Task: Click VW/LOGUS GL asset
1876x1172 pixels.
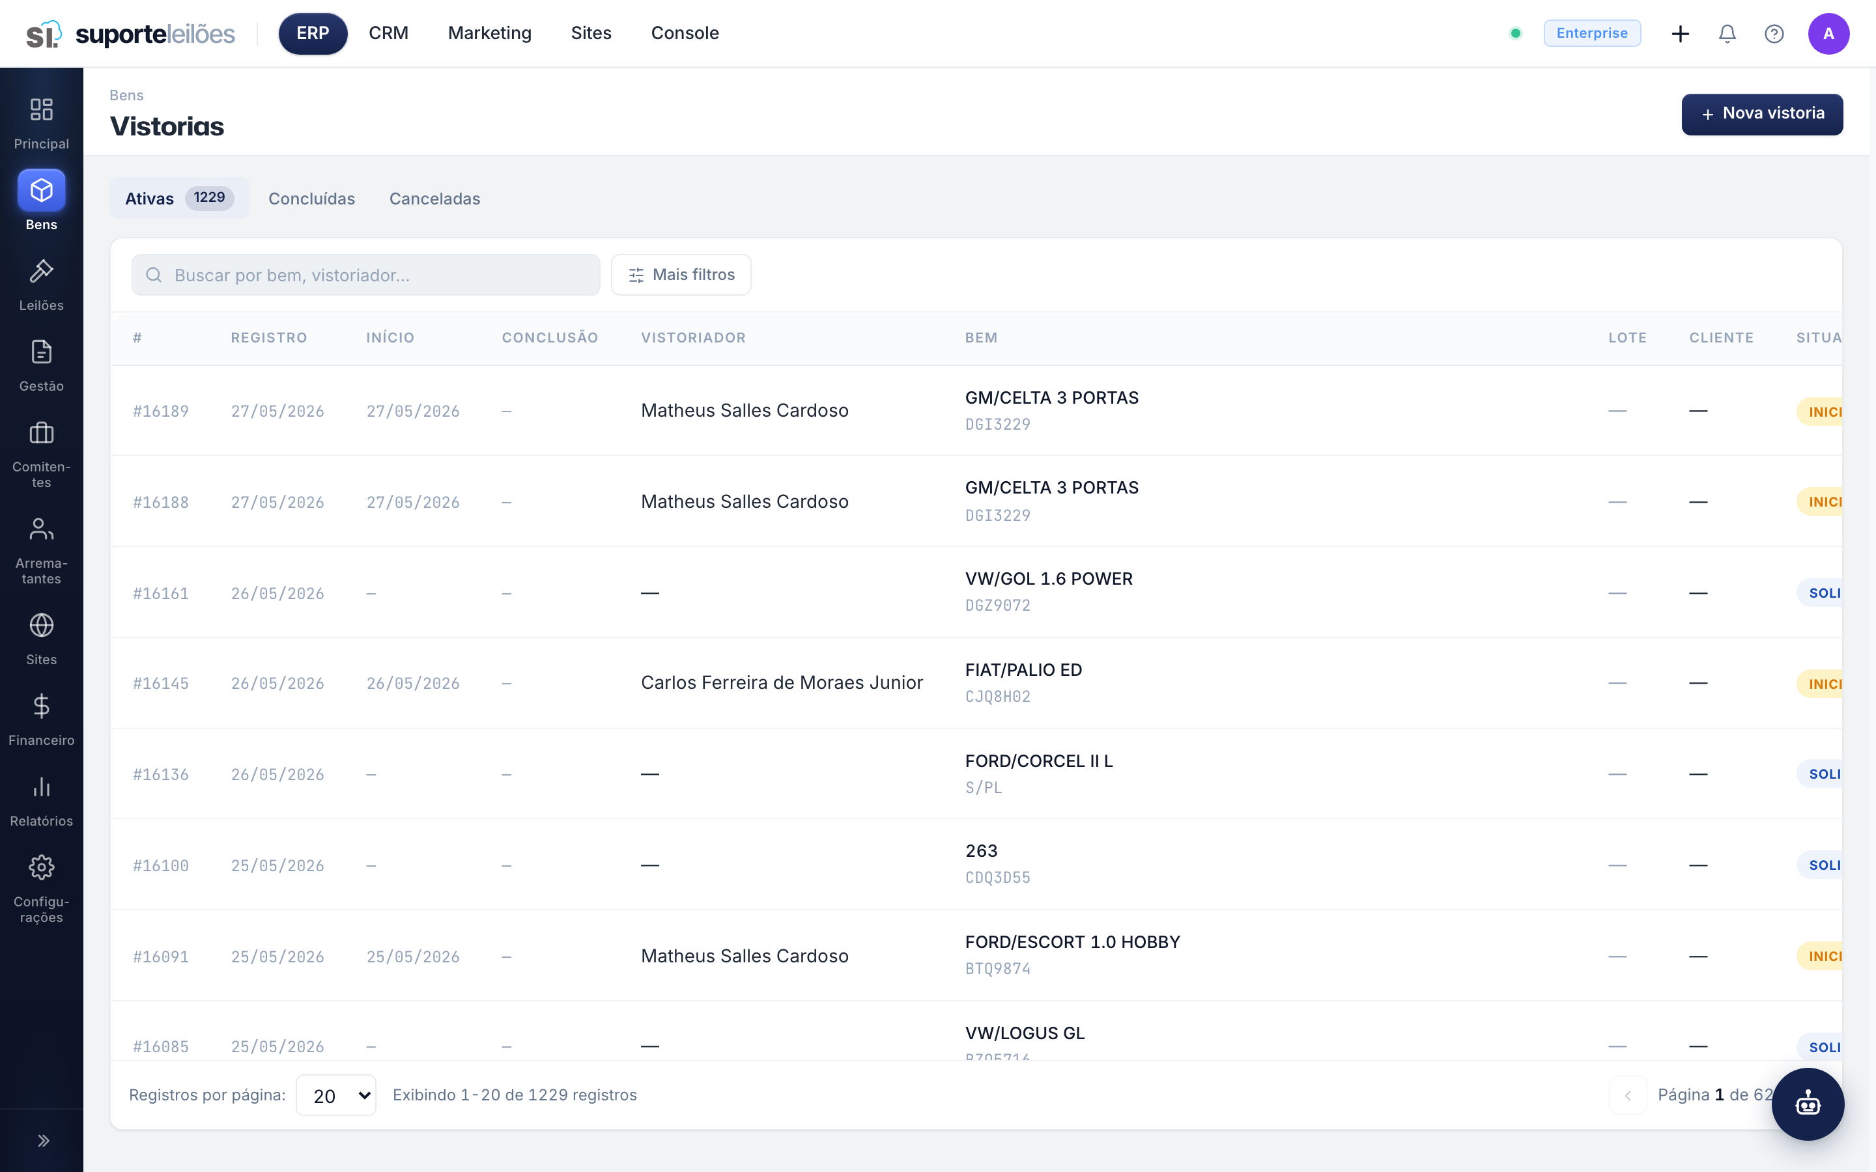Action: (1025, 1033)
